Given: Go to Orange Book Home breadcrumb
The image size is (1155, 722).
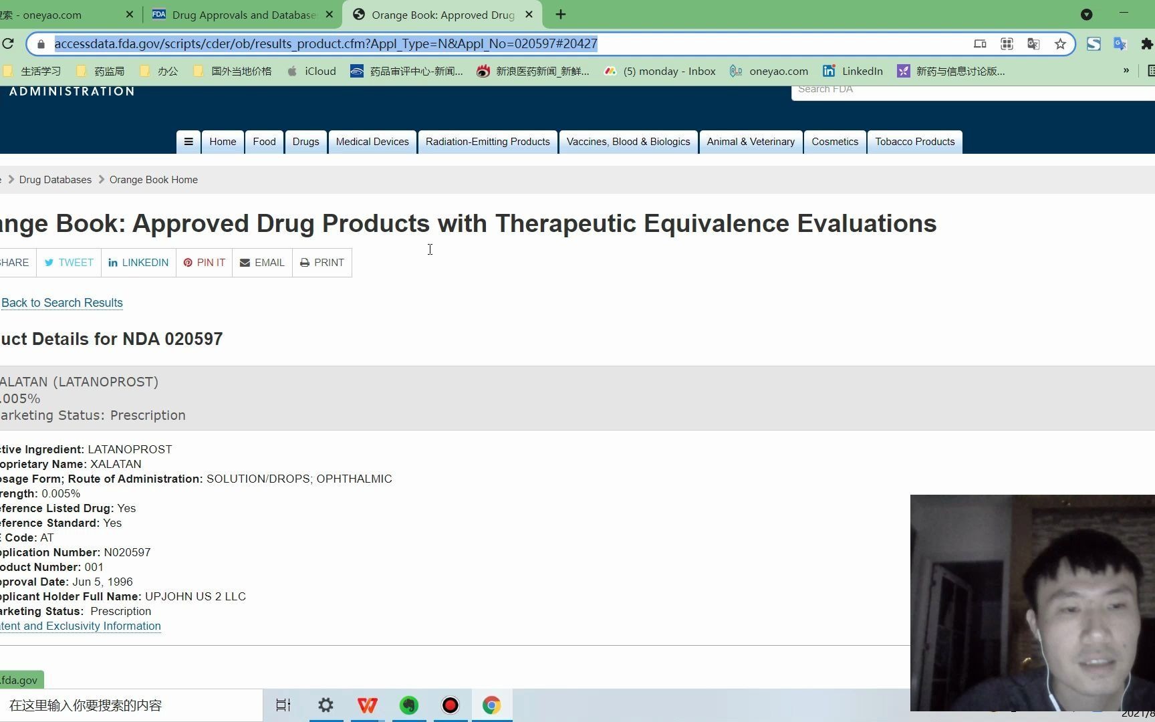Looking at the screenshot, I should (x=154, y=180).
